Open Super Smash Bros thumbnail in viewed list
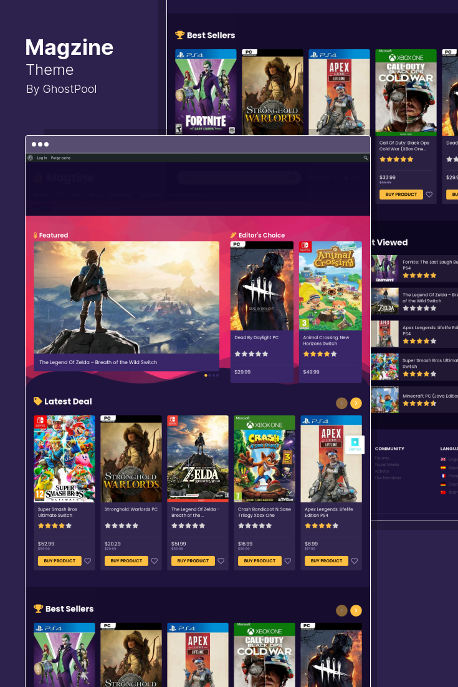The image size is (458, 687). pos(385,367)
